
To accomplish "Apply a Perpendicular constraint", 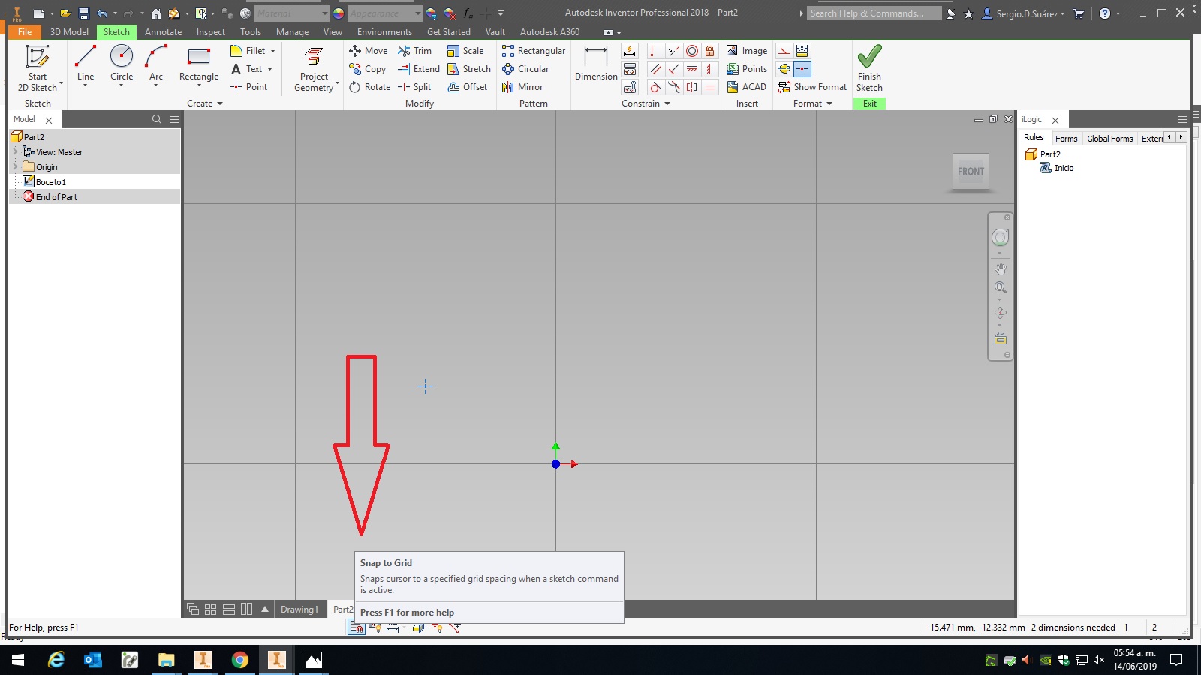I will tap(655, 50).
